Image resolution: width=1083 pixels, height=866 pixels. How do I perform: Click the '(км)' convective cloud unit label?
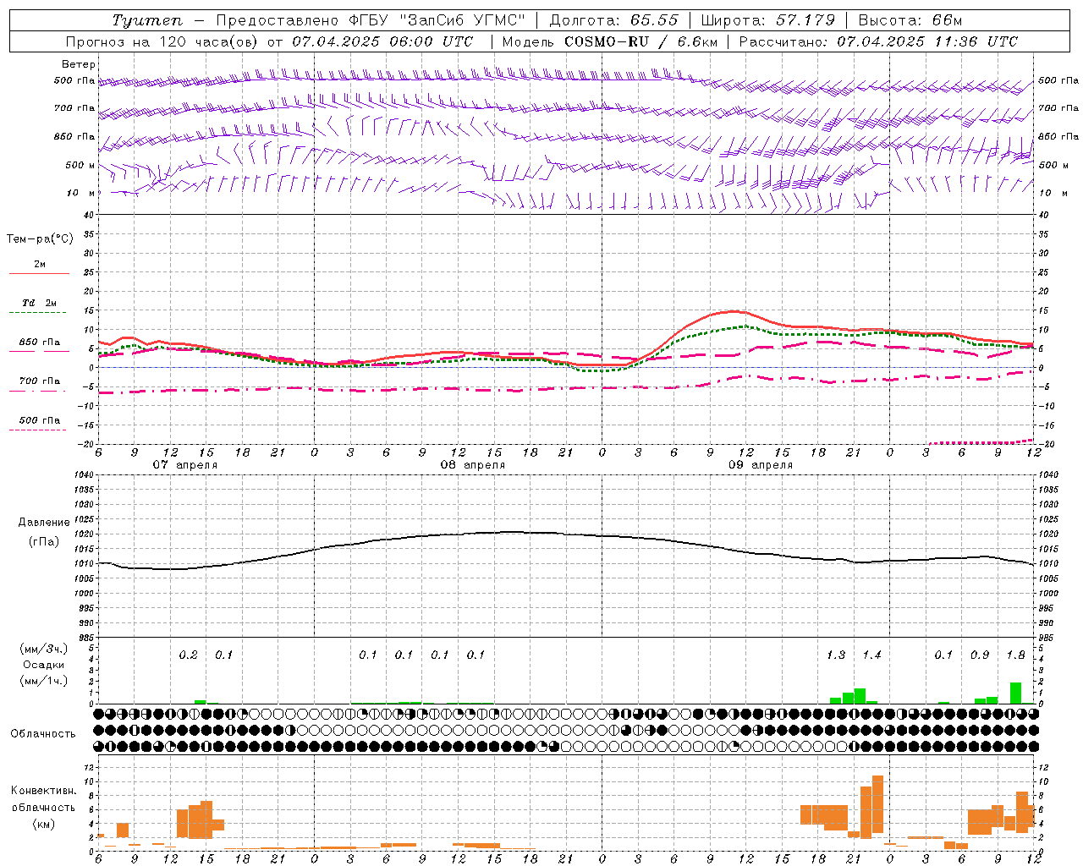(44, 824)
